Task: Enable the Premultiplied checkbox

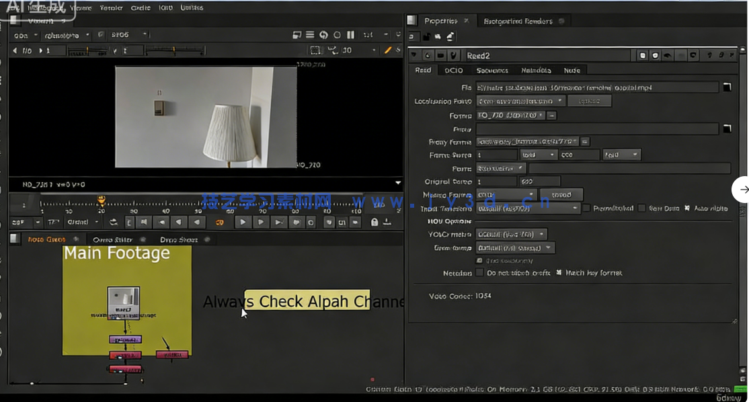Action: (586, 208)
